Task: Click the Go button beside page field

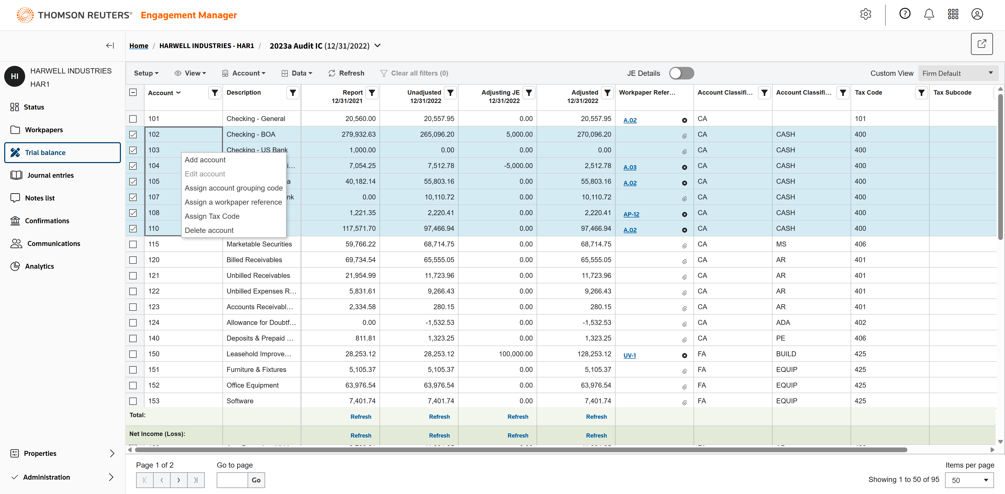Action: coord(256,480)
